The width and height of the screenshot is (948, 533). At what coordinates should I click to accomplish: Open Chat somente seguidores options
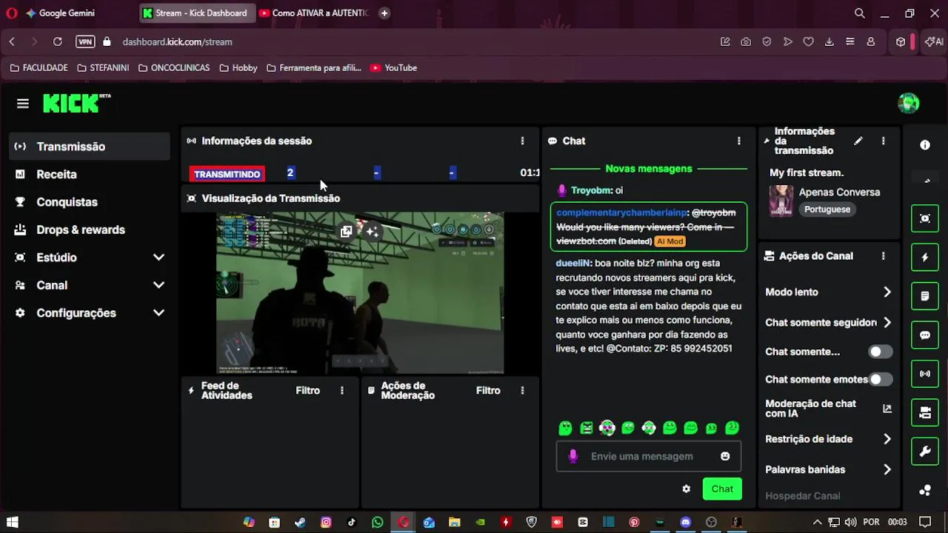pyautogui.click(x=829, y=323)
